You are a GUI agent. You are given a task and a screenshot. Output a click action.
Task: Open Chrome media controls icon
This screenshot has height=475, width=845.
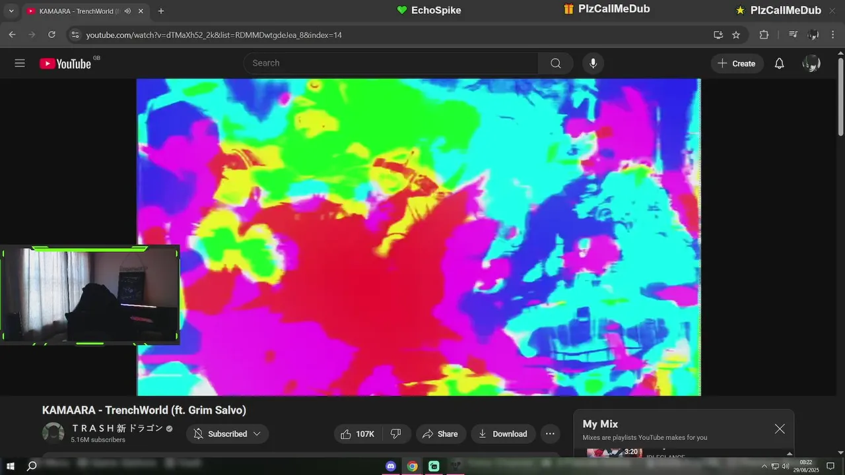(x=794, y=34)
